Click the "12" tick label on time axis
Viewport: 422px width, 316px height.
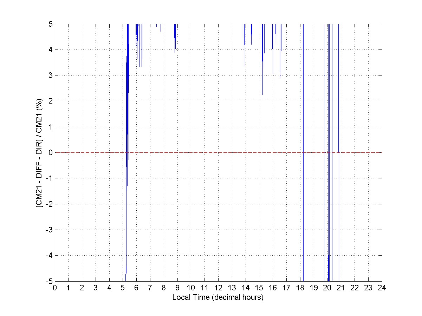coord(218,288)
